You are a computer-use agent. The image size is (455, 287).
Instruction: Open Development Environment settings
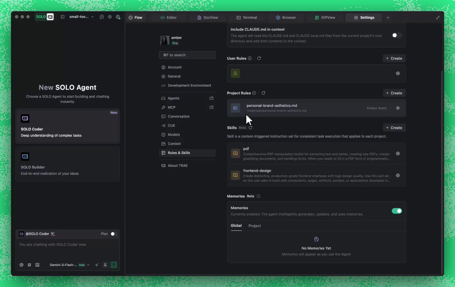[x=187, y=85]
